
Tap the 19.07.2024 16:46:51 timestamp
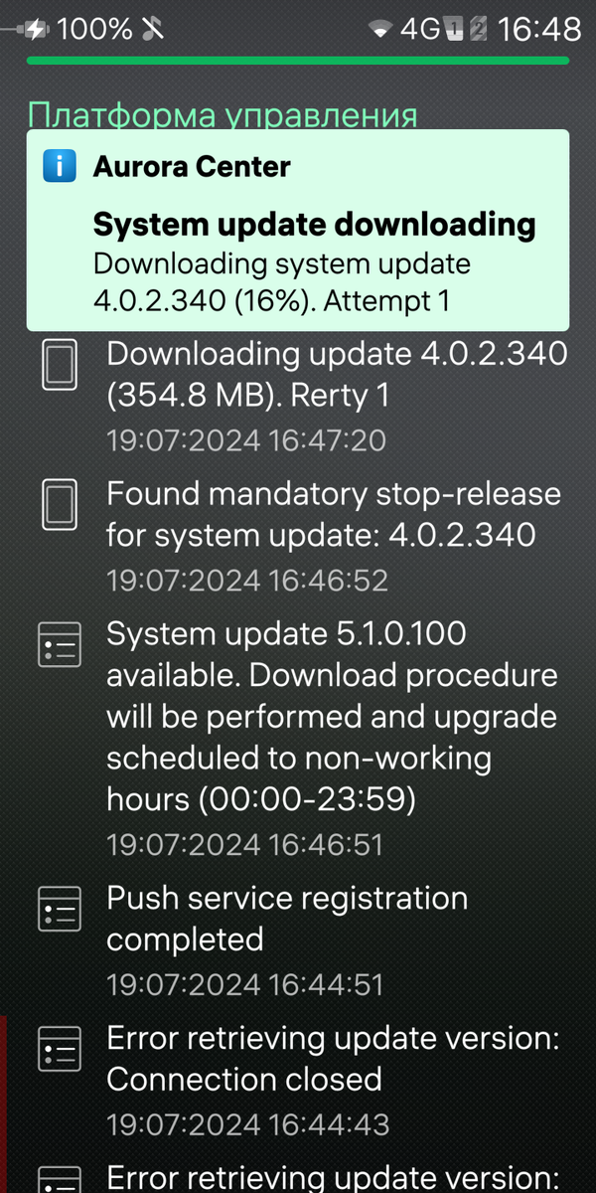pyautogui.click(x=244, y=845)
